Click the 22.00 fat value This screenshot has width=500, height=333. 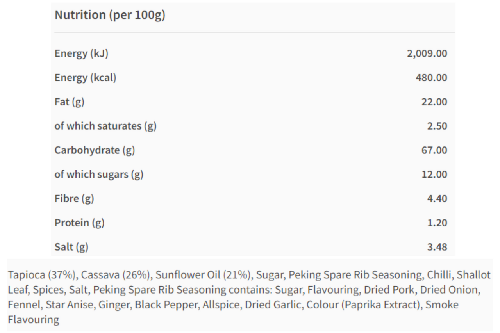(434, 102)
